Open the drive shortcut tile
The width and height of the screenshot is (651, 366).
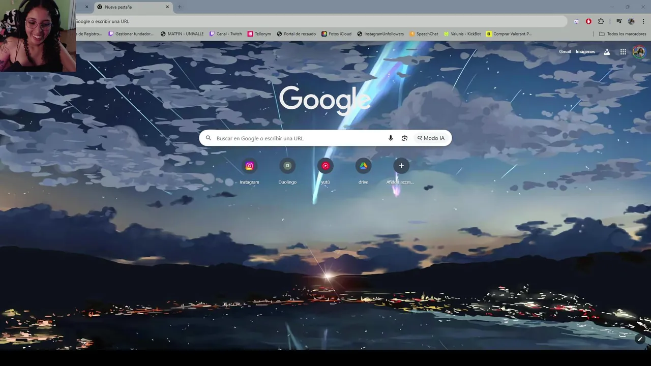tap(363, 166)
